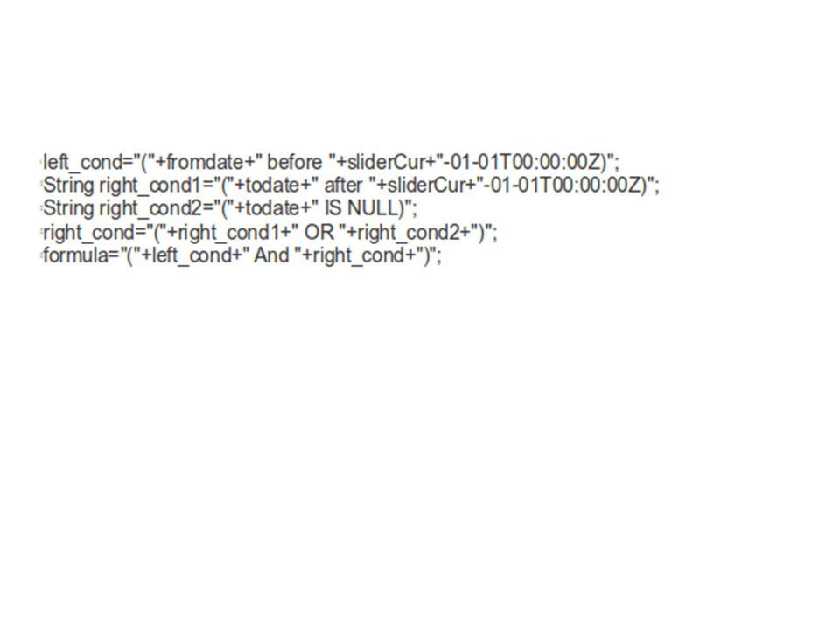Click right_cond1 variable in the String declaration
The width and height of the screenshot is (840, 630).
tap(150, 185)
